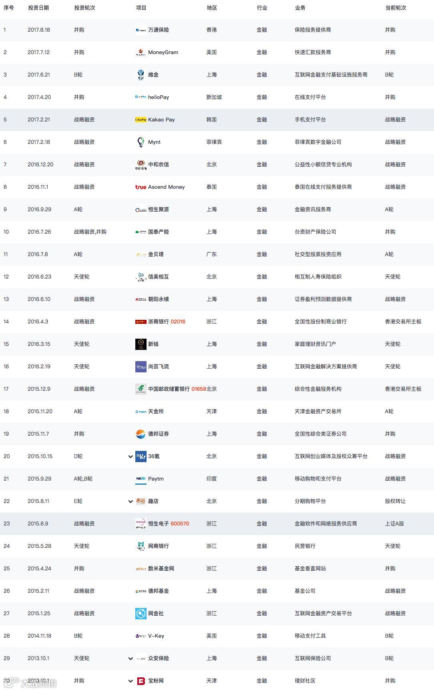
Task: Click the 网商银行 logo icon
Action: (x=141, y=546)
